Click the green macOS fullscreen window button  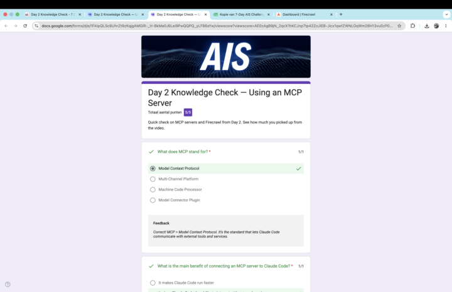(18, 14)
